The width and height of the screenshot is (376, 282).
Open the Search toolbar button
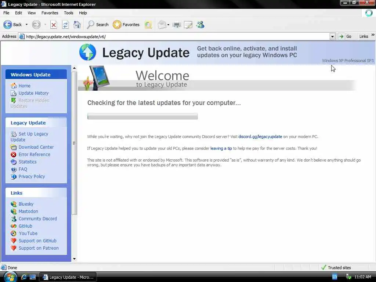pyautogui.click(x=98, y=25)
